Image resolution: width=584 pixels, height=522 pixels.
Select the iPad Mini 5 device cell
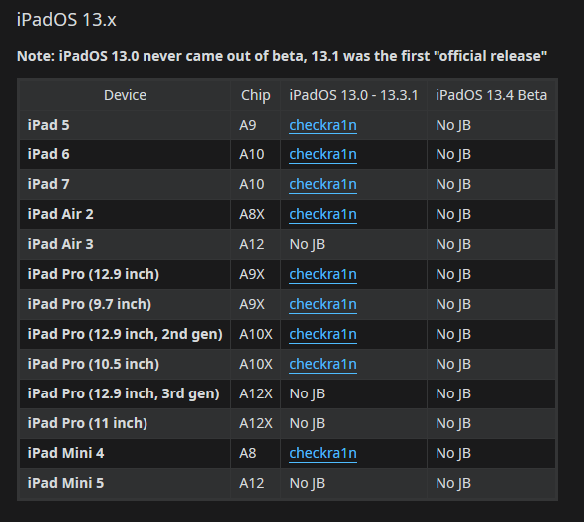point(126,483)
